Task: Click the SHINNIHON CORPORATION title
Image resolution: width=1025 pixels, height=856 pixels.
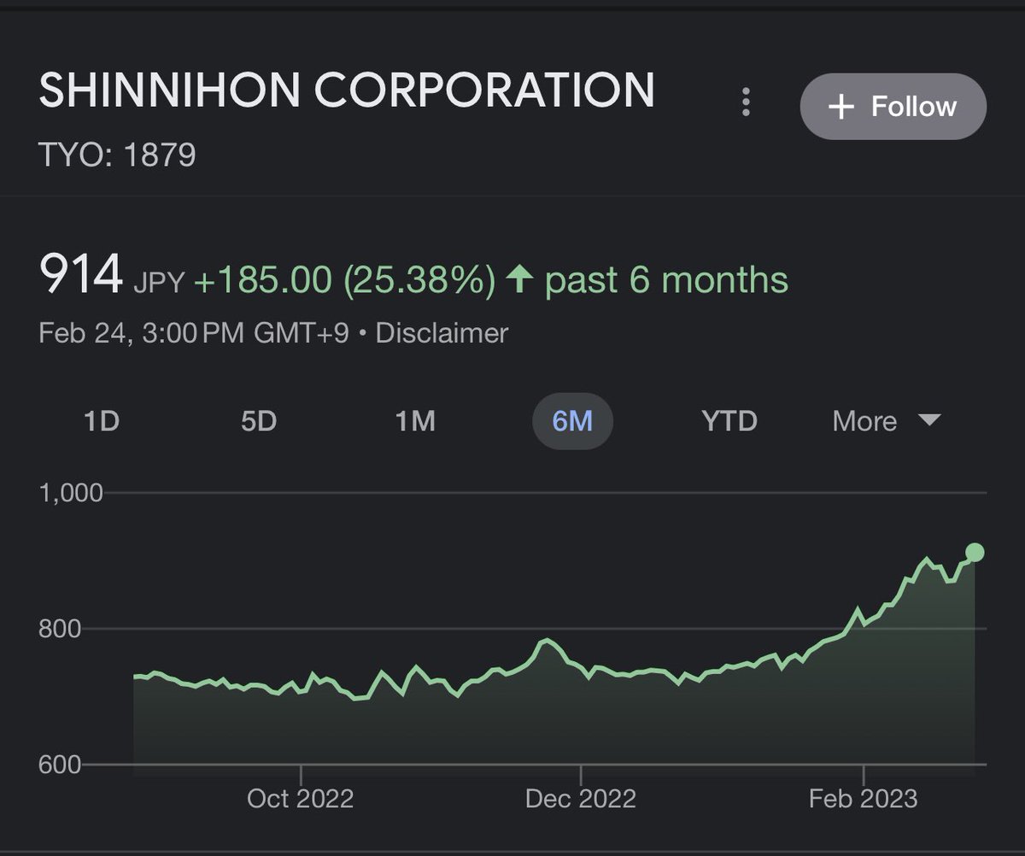Action: tap(347, 90)
